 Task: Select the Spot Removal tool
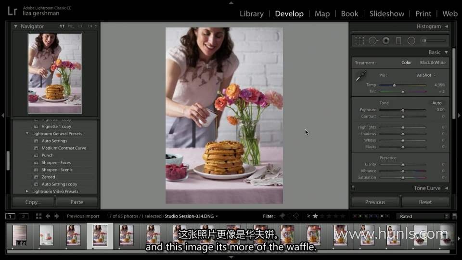coord(373,41)
